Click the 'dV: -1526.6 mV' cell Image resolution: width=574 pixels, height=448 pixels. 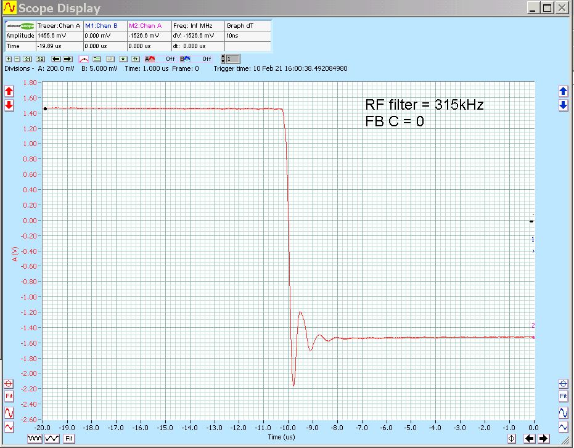point(198,36)
